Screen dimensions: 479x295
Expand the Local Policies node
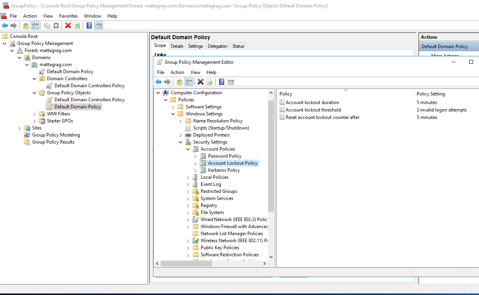187,177
